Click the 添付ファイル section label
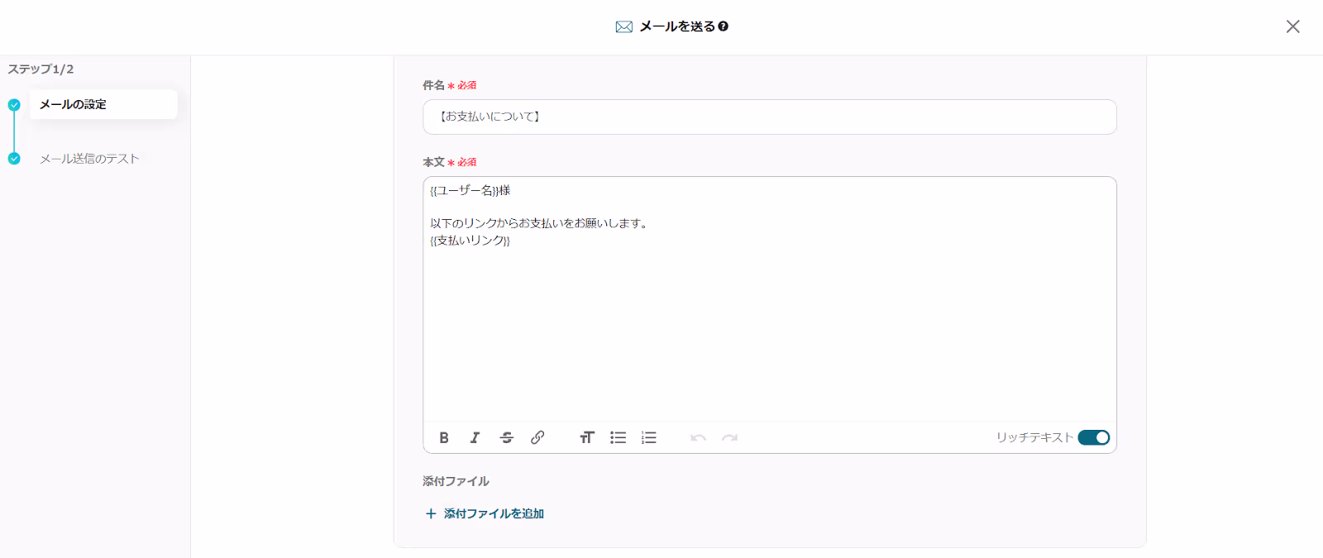The height and width of the screenshot is (558, 1323). point(456,481)
